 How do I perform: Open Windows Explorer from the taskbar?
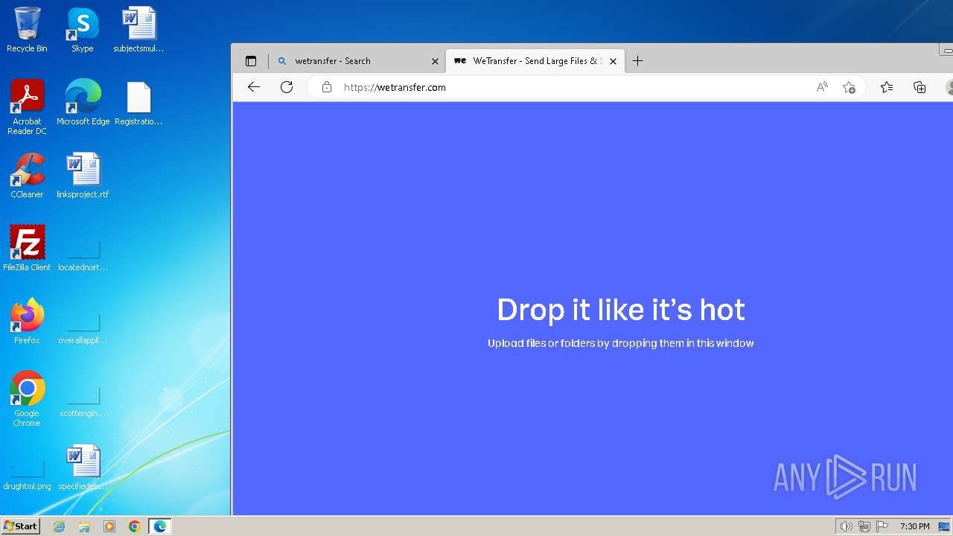[x=84, y=526]
